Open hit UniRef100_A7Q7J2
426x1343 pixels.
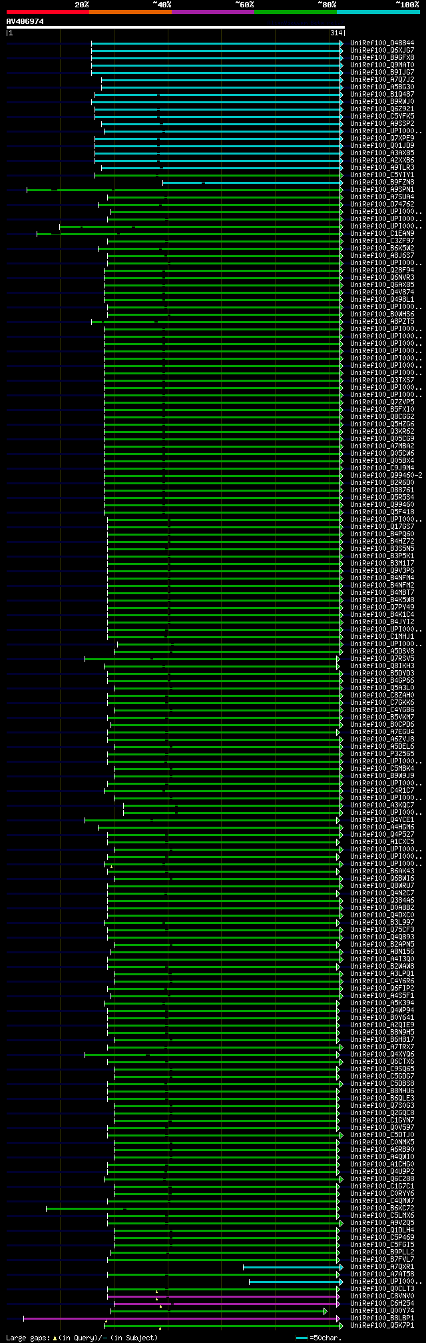point(382,79)
